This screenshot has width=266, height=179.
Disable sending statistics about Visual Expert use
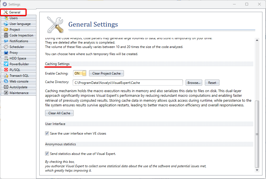tap(47, 154)
